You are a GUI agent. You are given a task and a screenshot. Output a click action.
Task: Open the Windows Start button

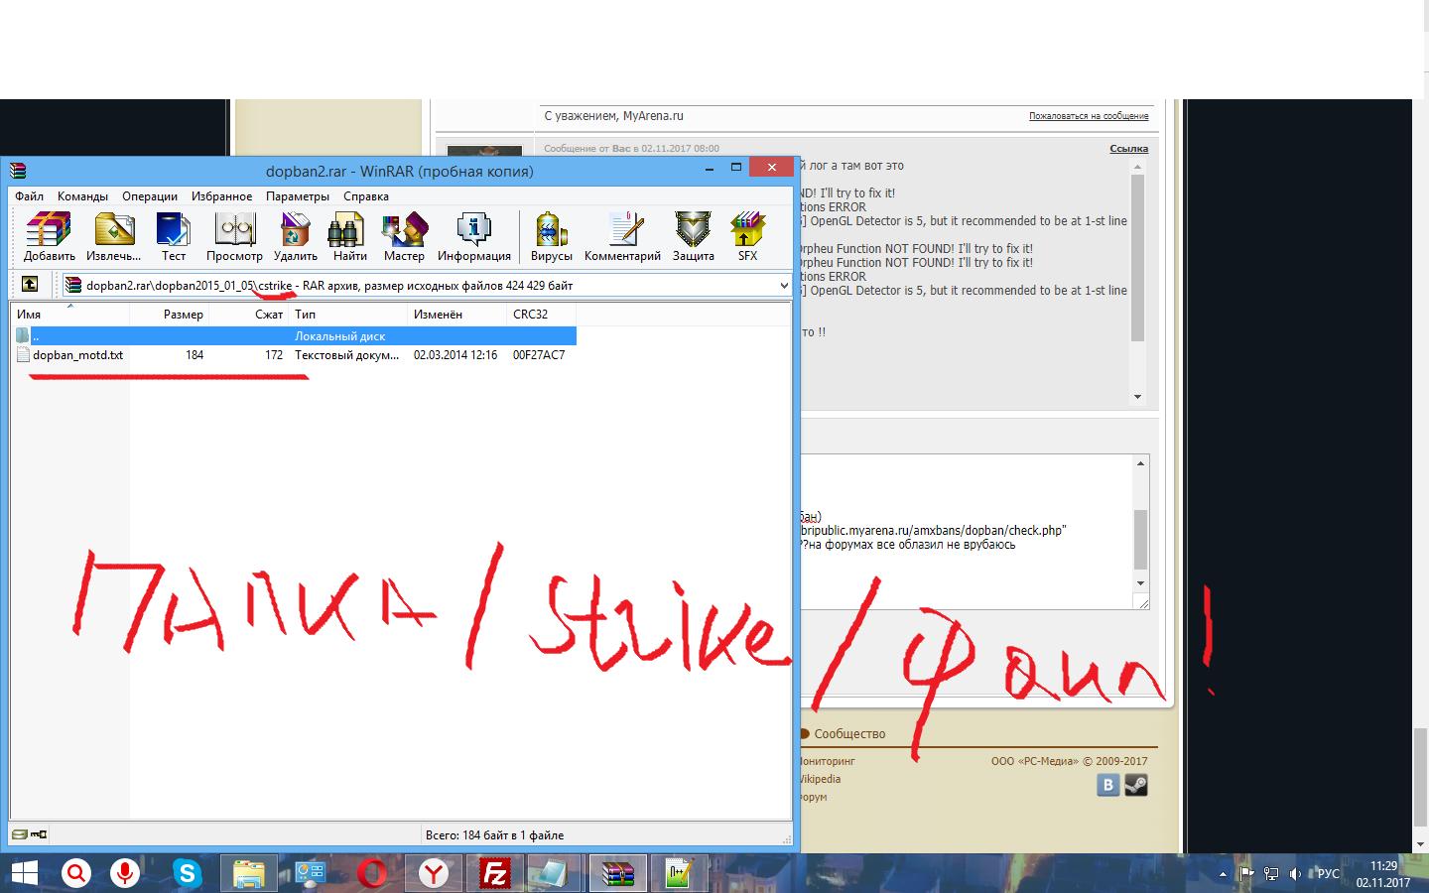[x=24, y=874]
